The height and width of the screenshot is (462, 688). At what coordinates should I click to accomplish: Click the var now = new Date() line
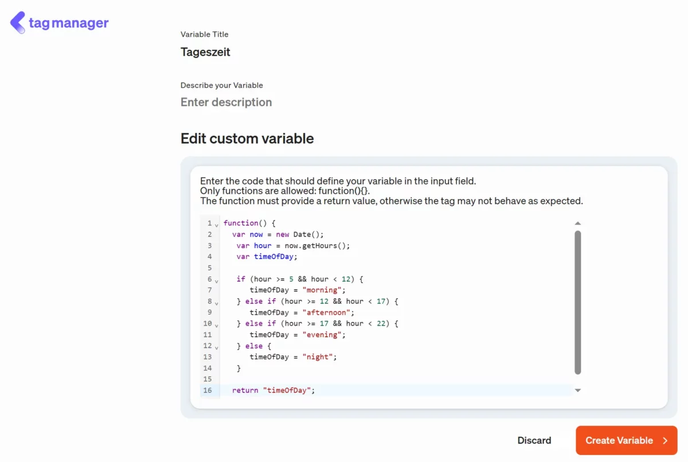278,234
